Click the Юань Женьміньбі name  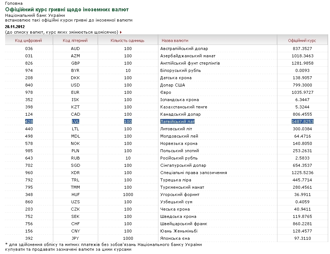(179, 231)
